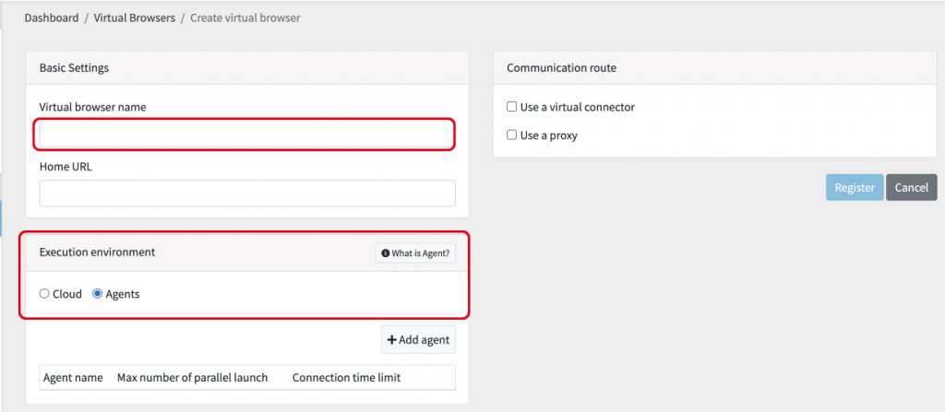Select the Cloud radio button
Image resolution: width=945 pixels, height=412 pixels.
coord(44,294)
